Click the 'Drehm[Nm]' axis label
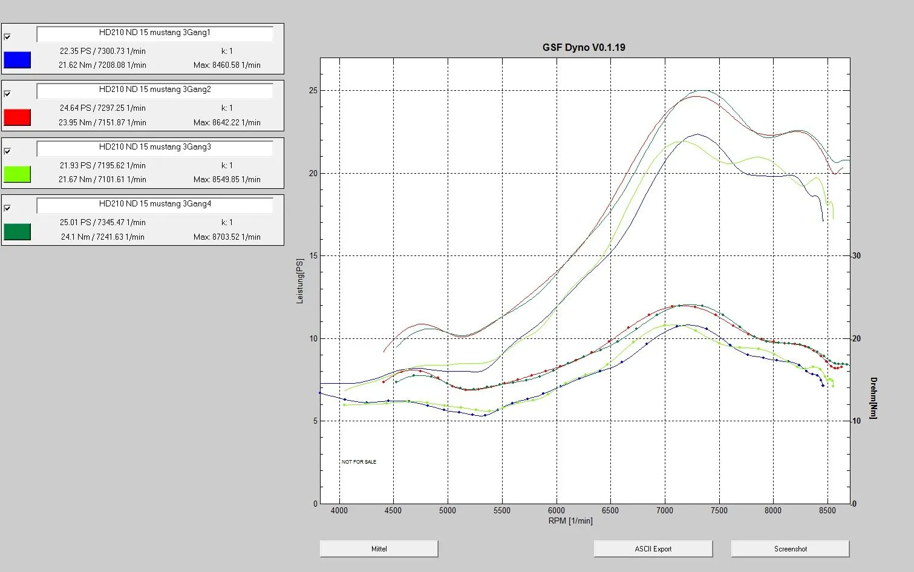 click(x=873, y=398)
